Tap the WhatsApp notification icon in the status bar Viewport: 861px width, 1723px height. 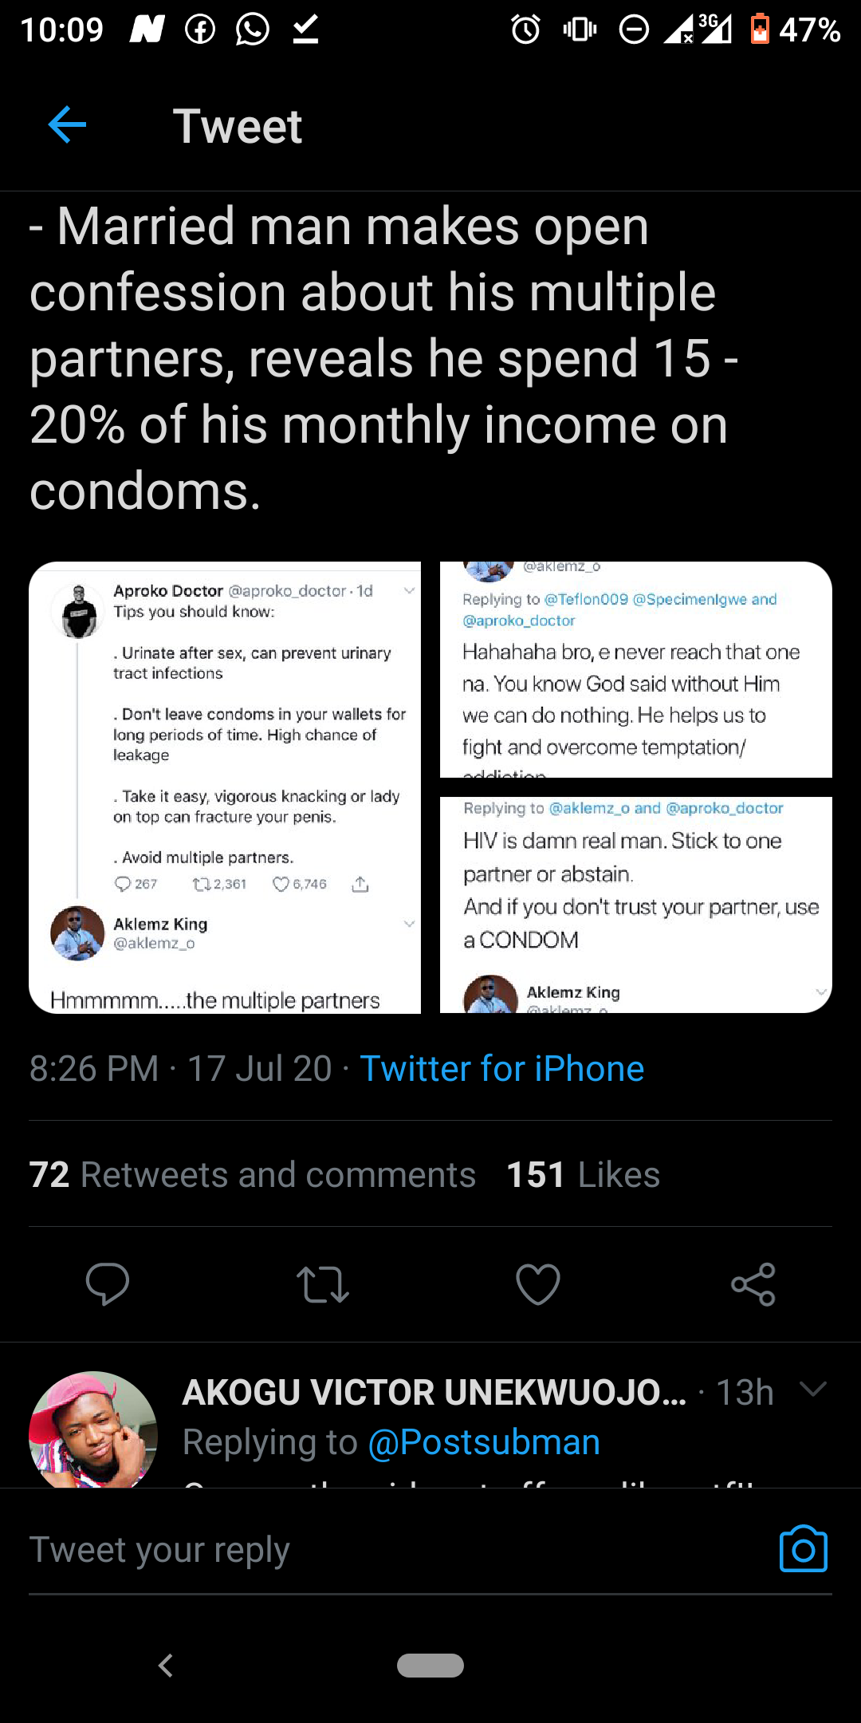click(x=253, y=30)
